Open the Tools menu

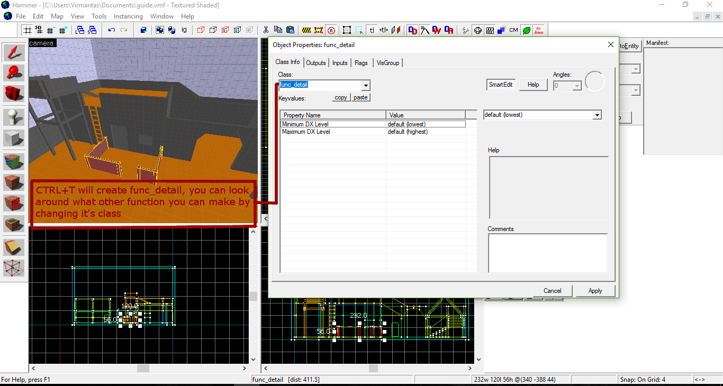pyautogui.click(x=99, y=16)
